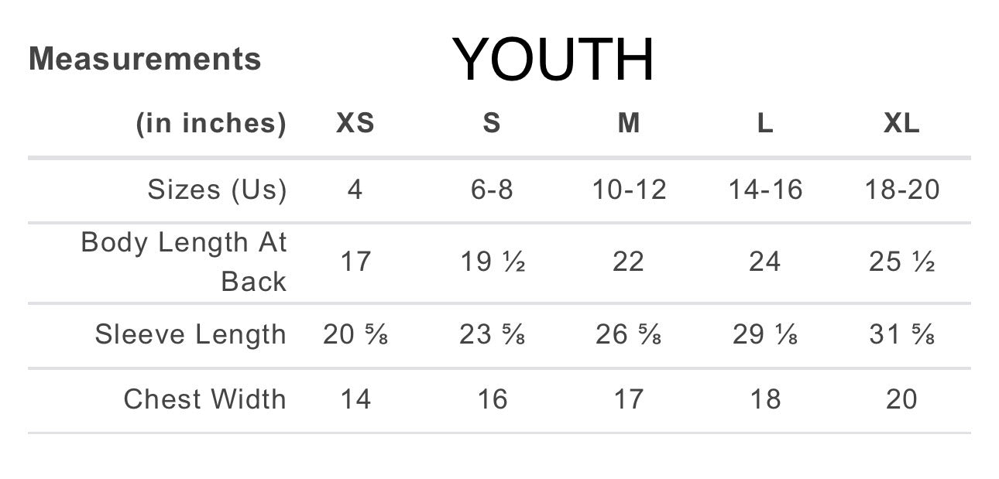Click the Body Length At Back label
999x479 pixels.
coord(184,262)
